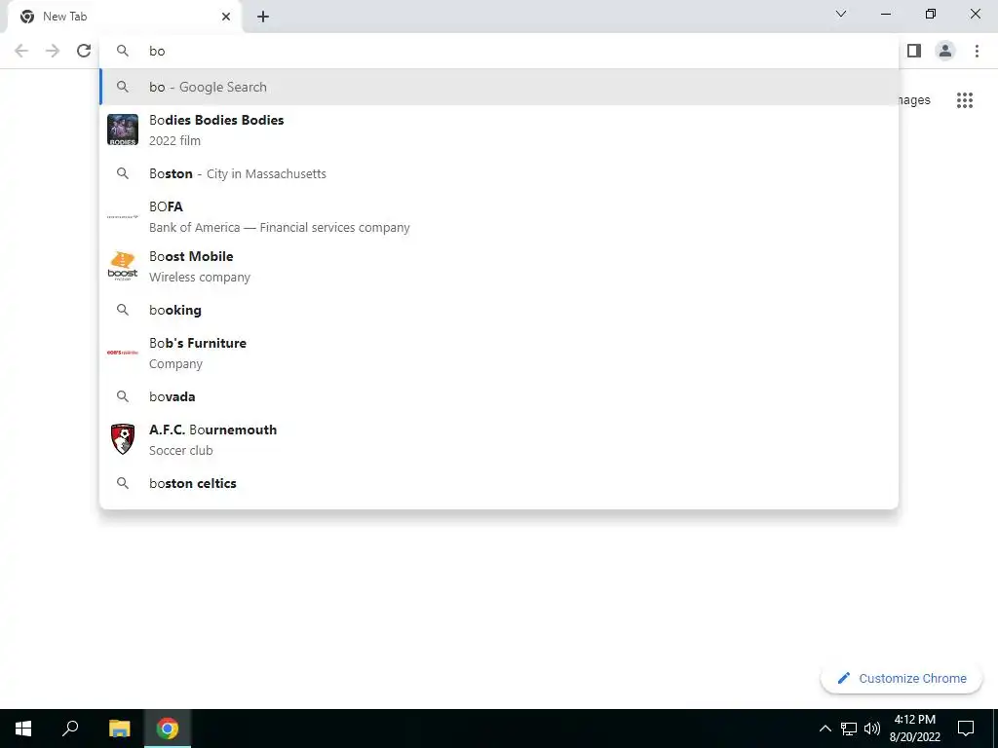Click Customize Chrome button
Screen dimensions: 998x748
coord(902,679)
